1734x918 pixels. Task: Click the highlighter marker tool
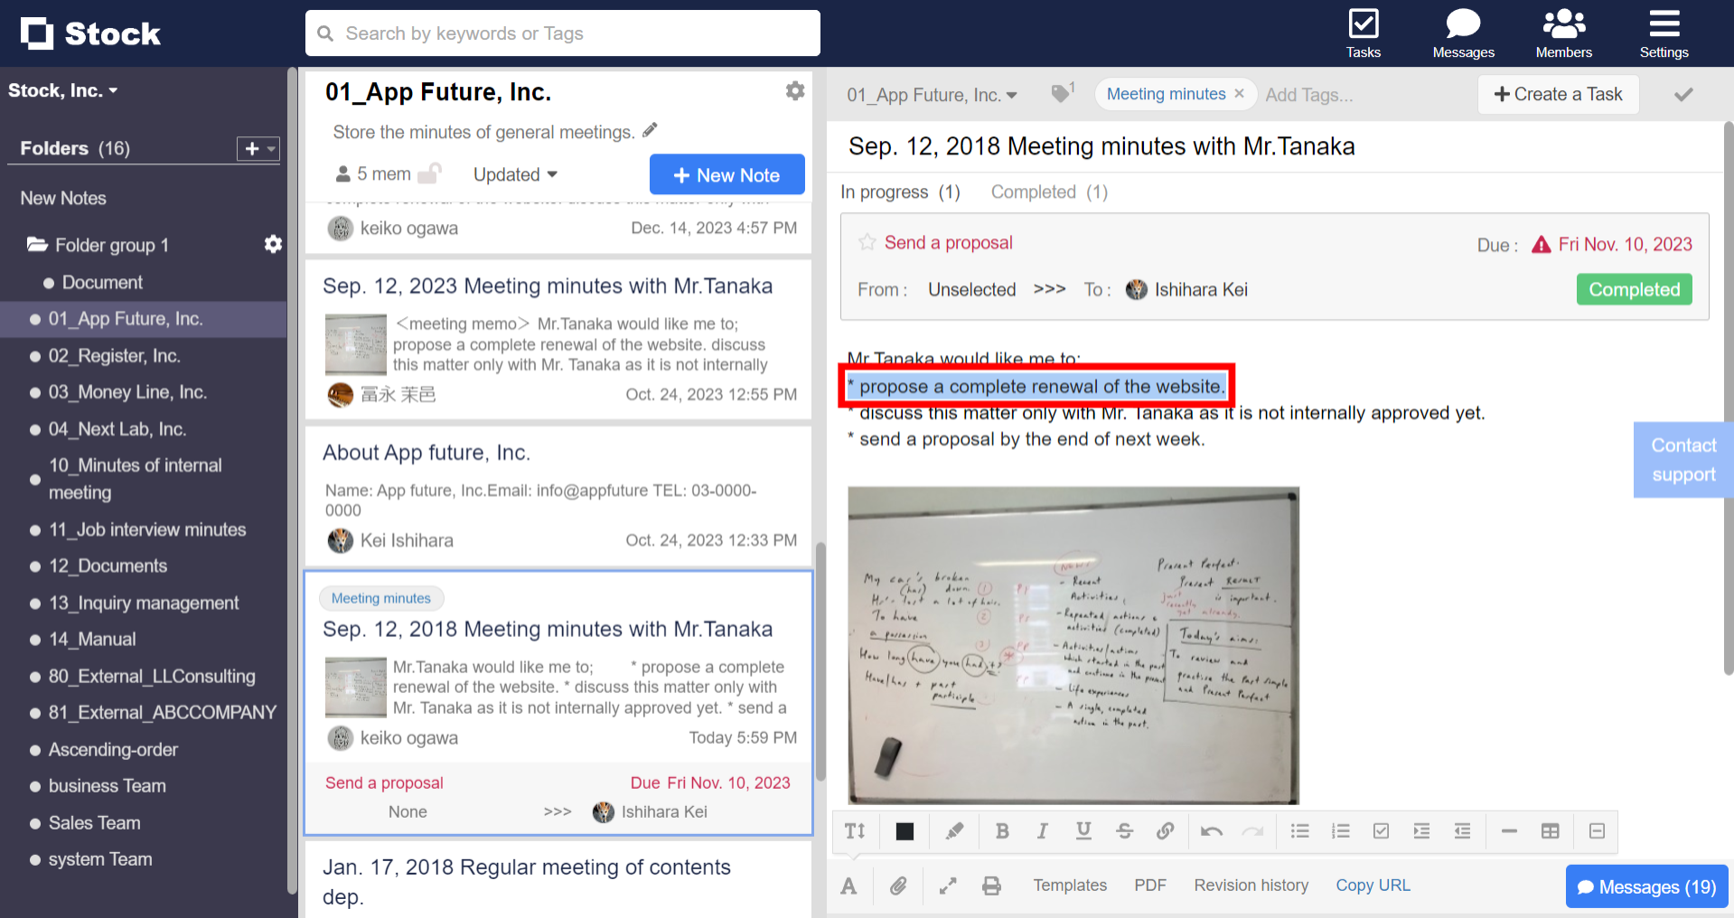coord(954,831)
